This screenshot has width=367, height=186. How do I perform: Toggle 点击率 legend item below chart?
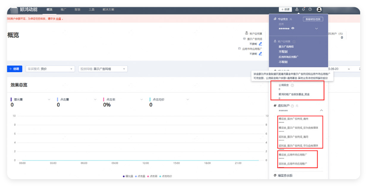tap(152, 176)
